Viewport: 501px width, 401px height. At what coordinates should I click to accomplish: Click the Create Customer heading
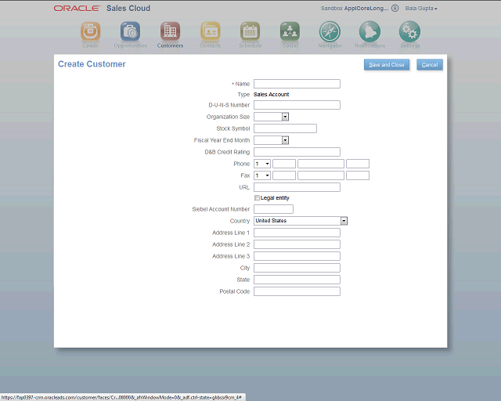pos(92,64)
